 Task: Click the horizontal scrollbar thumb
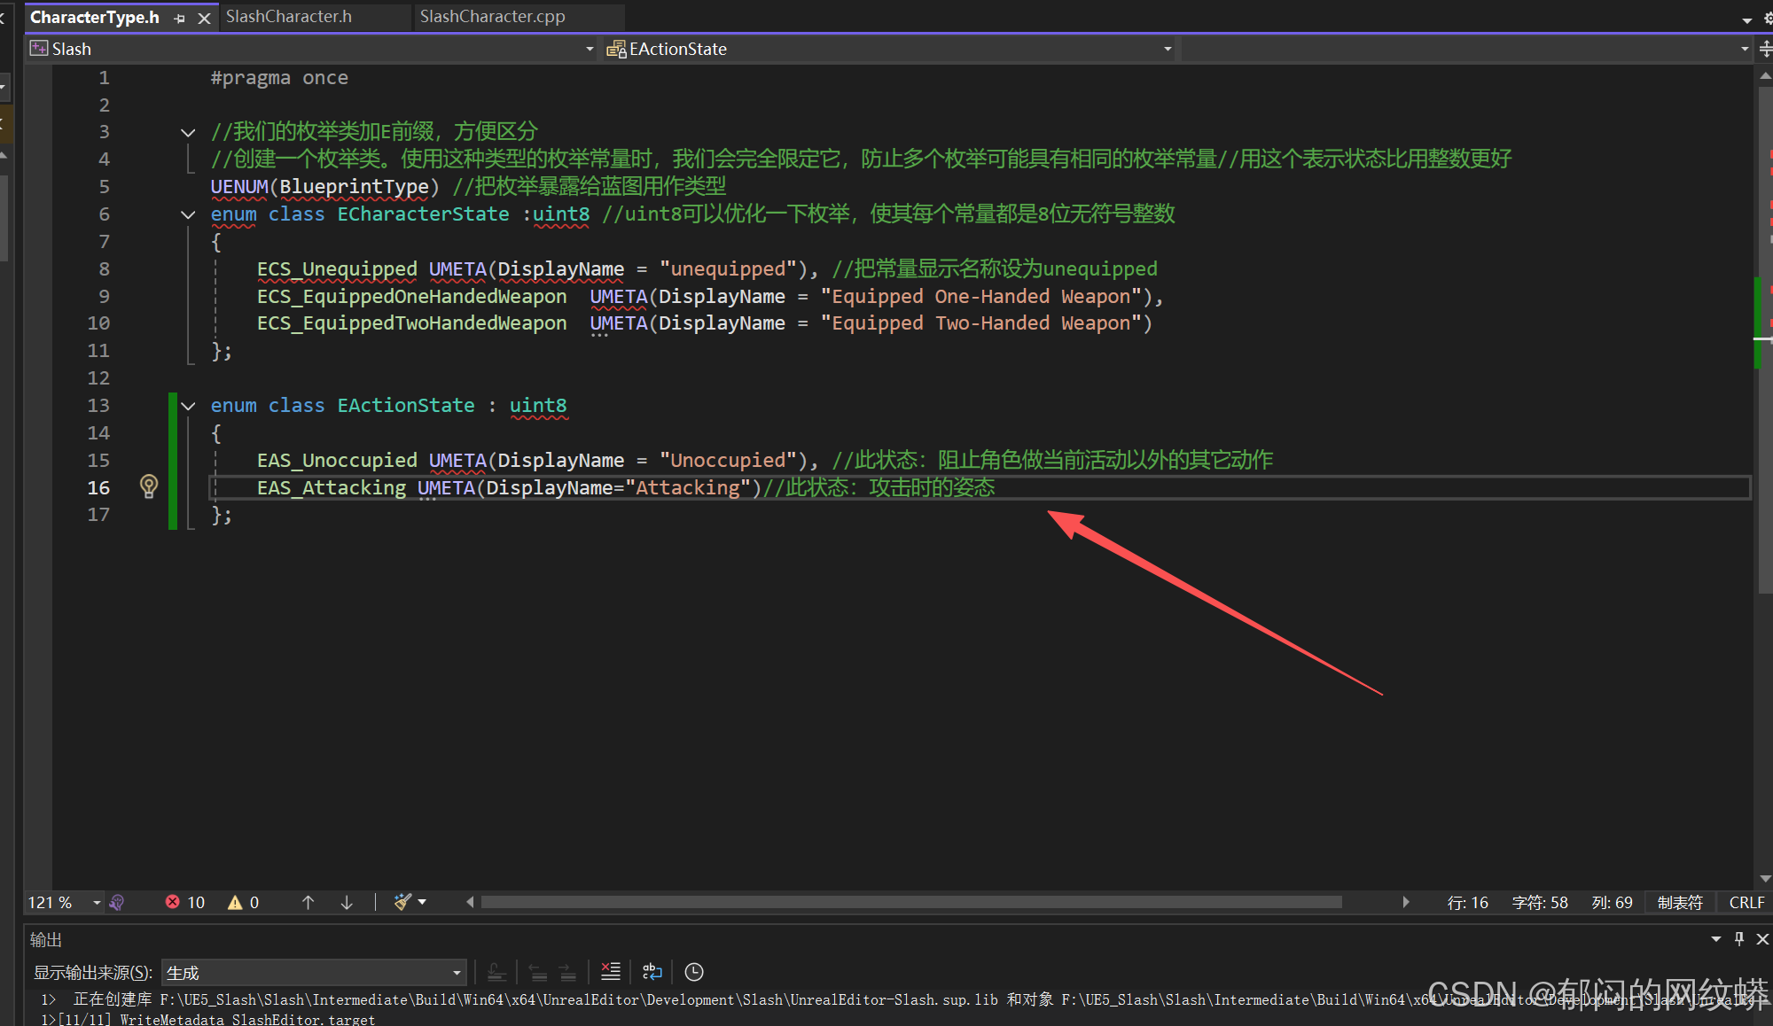(910, 902)
